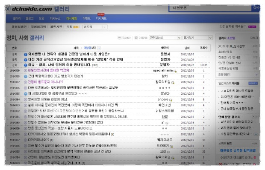Click the post icon of row 1914358
The width and height of the screenshot is (265, 170).
click(x=26, y=135)
